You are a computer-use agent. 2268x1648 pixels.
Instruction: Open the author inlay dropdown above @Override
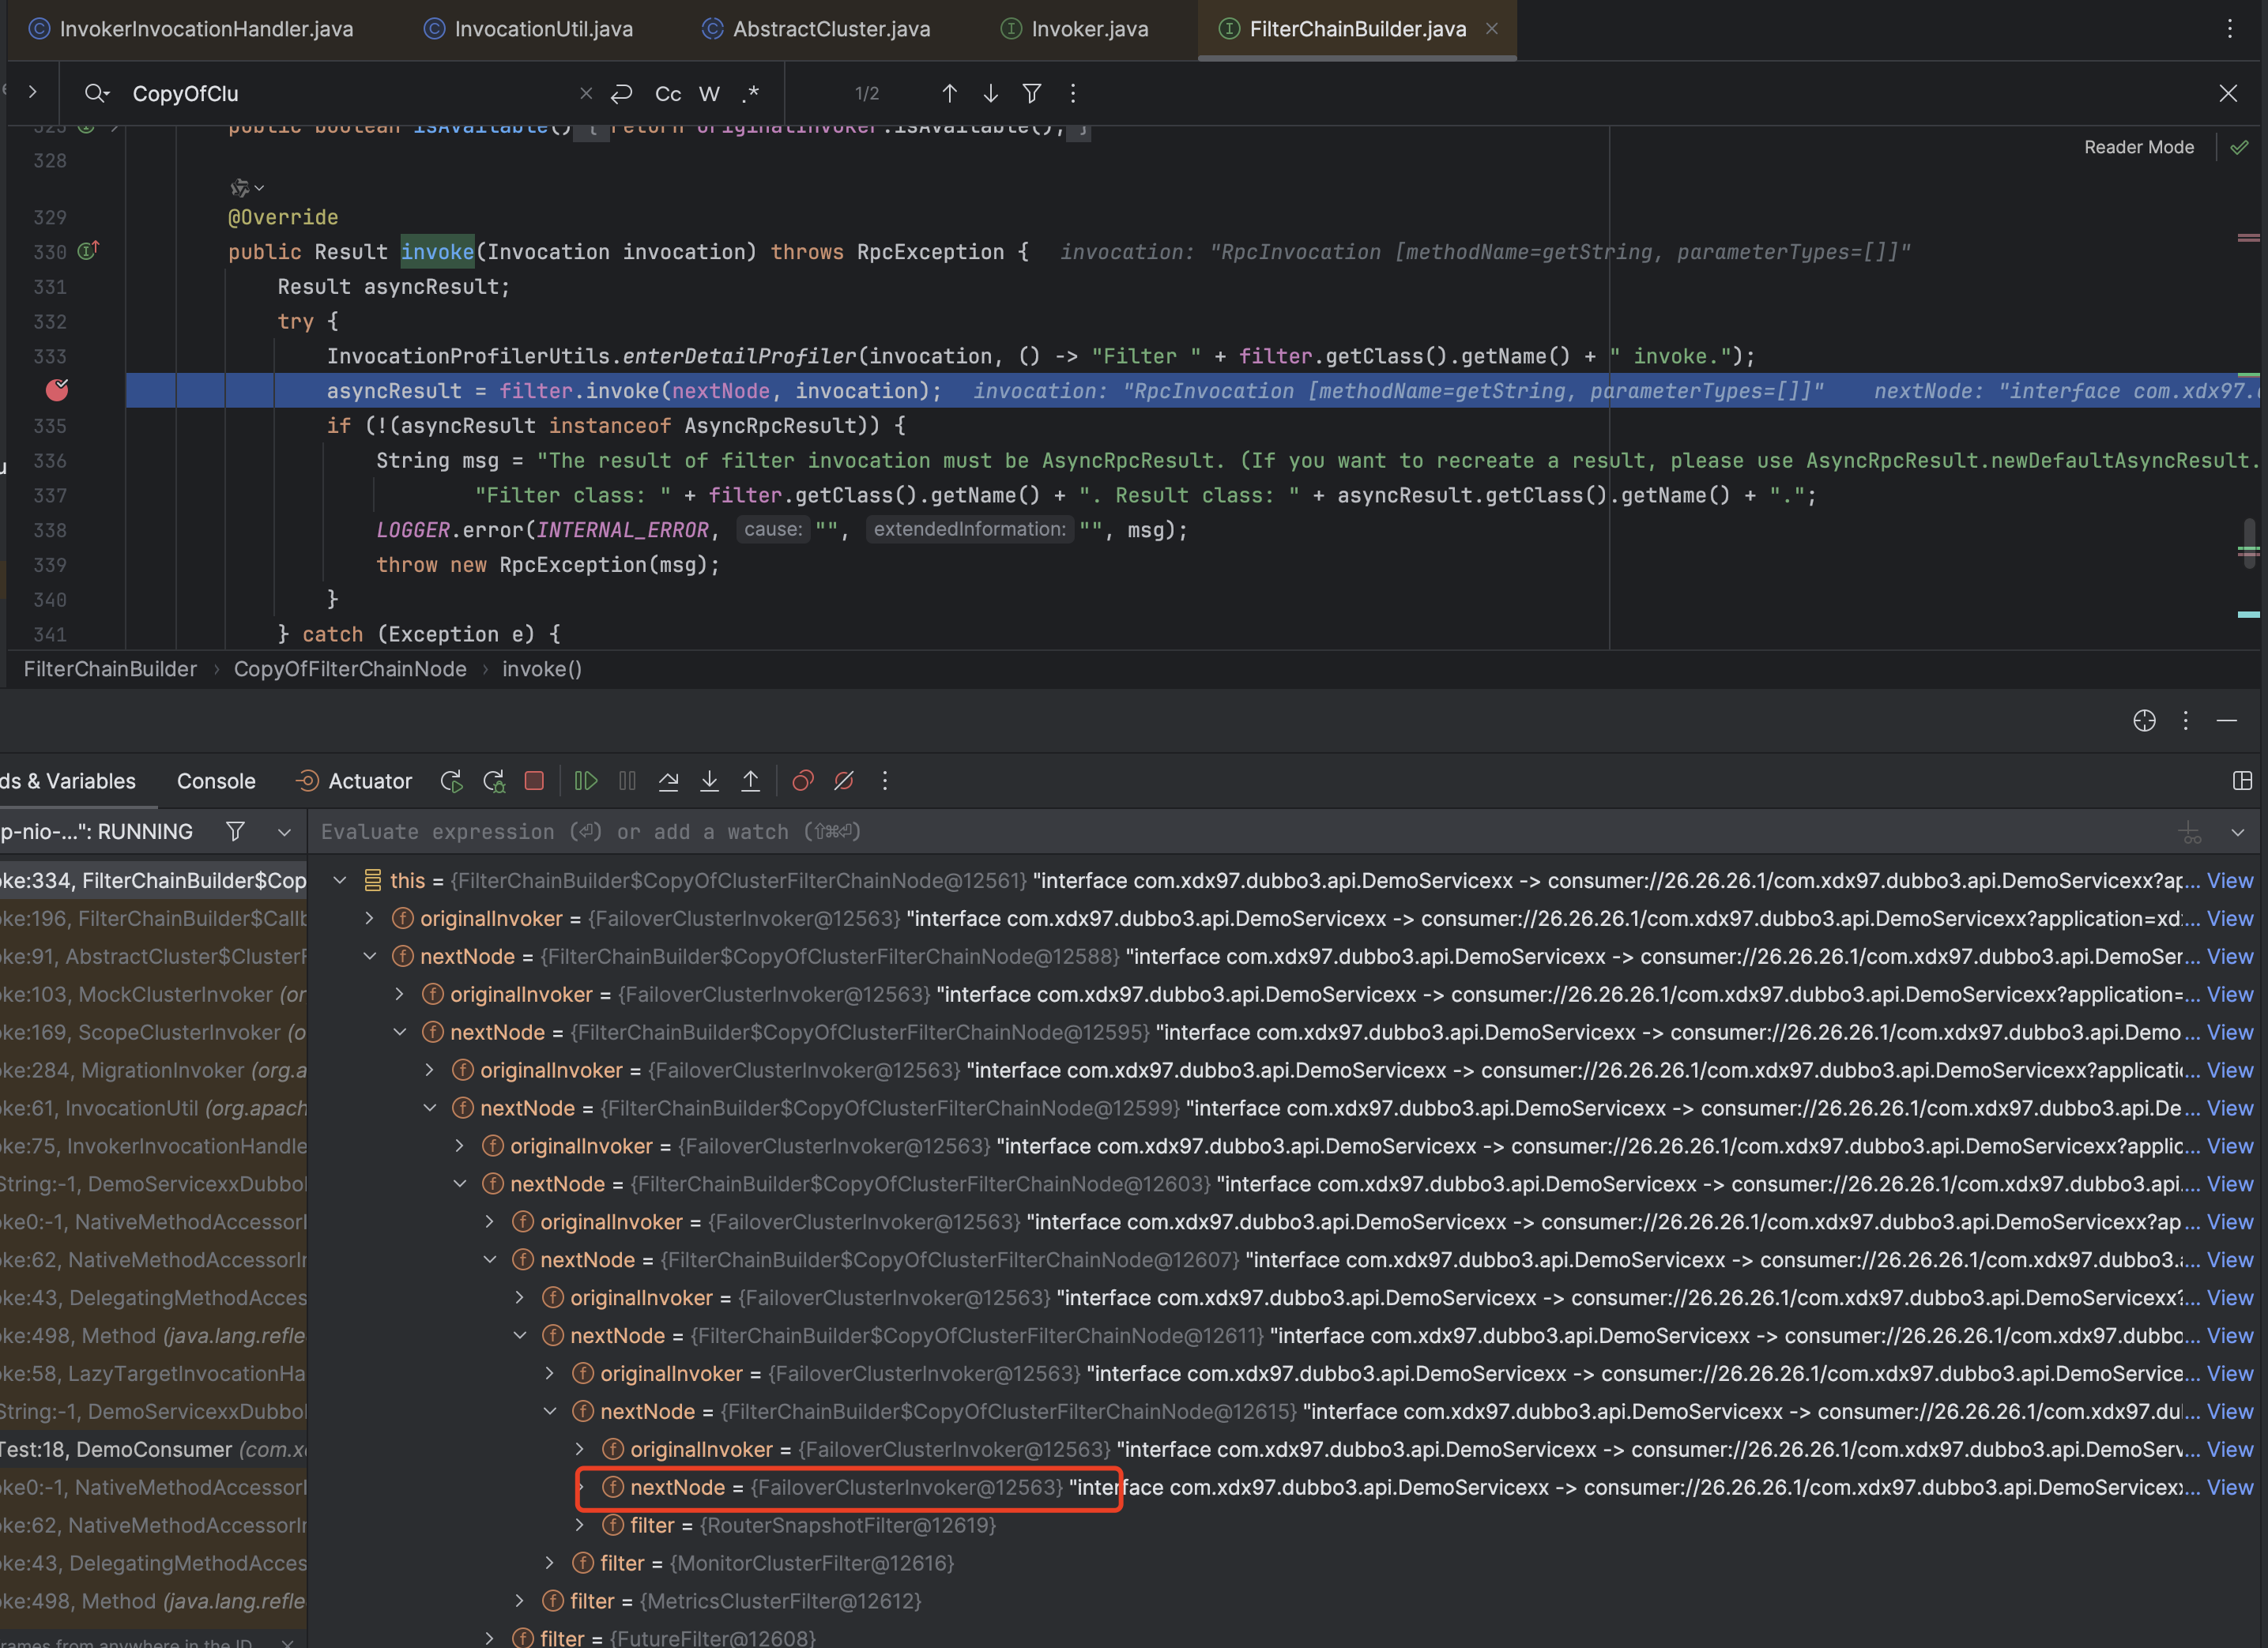pyautogui.click(x=246, y=187)
